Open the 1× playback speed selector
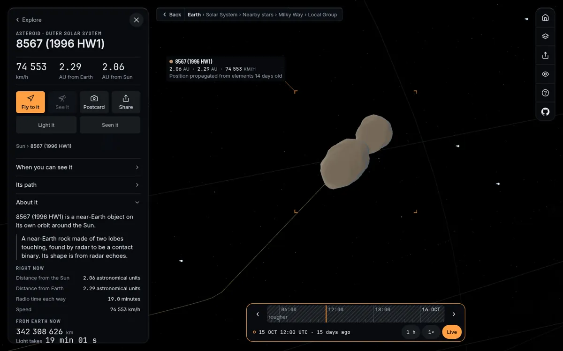The width and height of the screenshot is (563, 351). [431, 332]
